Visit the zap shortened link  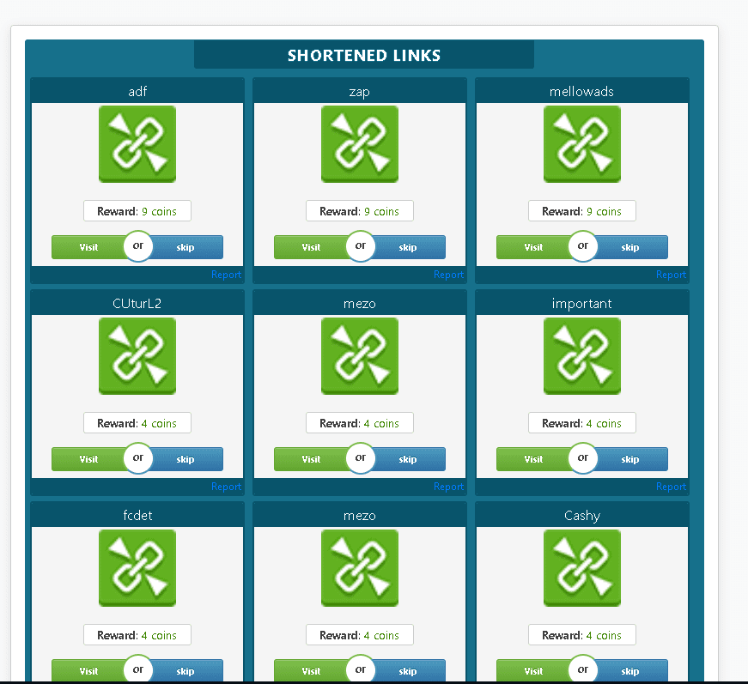click(311, 247)
